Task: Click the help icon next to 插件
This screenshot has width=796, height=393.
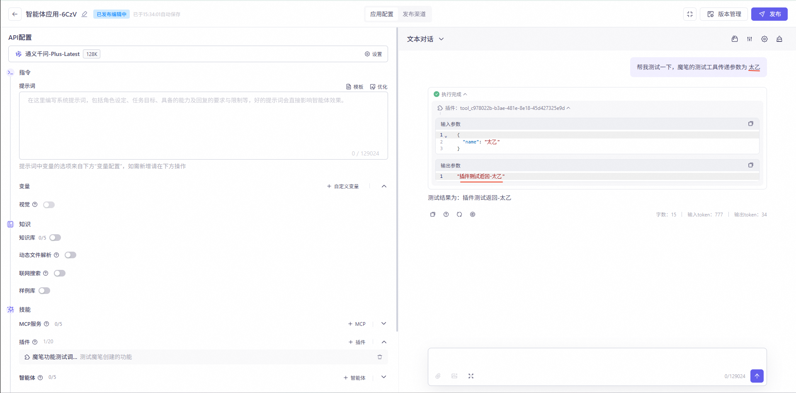Action: click(x=35, y=342)
